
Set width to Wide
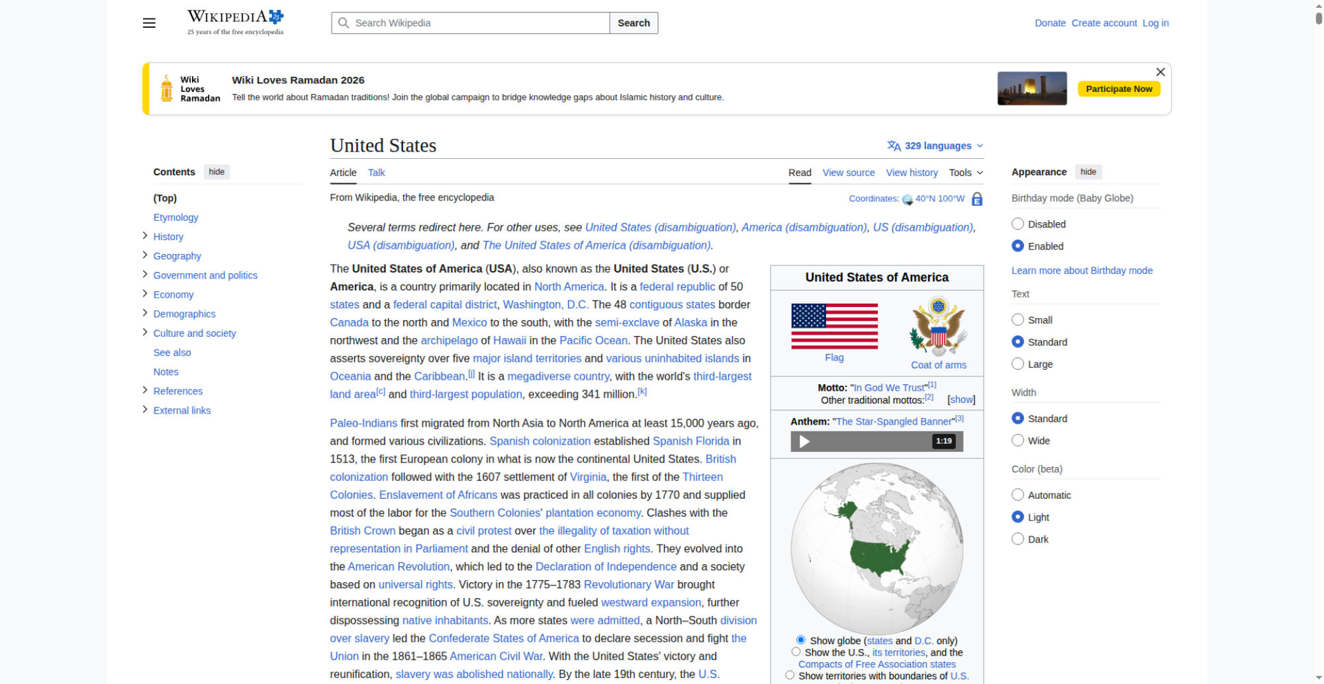(1018, 441)
